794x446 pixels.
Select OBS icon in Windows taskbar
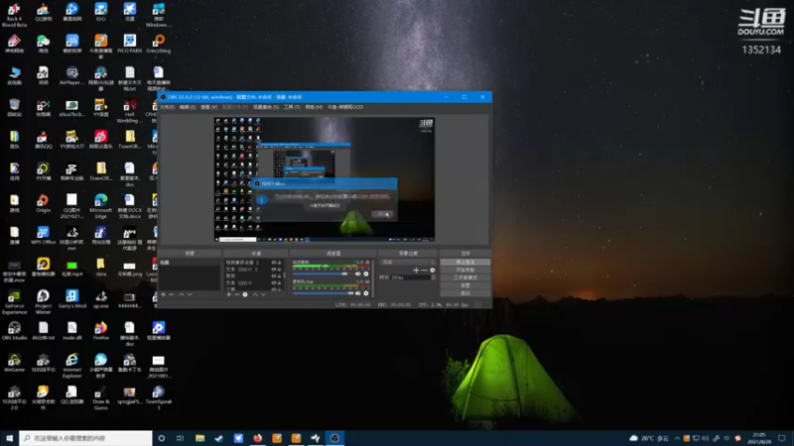[x=334, y=438]
